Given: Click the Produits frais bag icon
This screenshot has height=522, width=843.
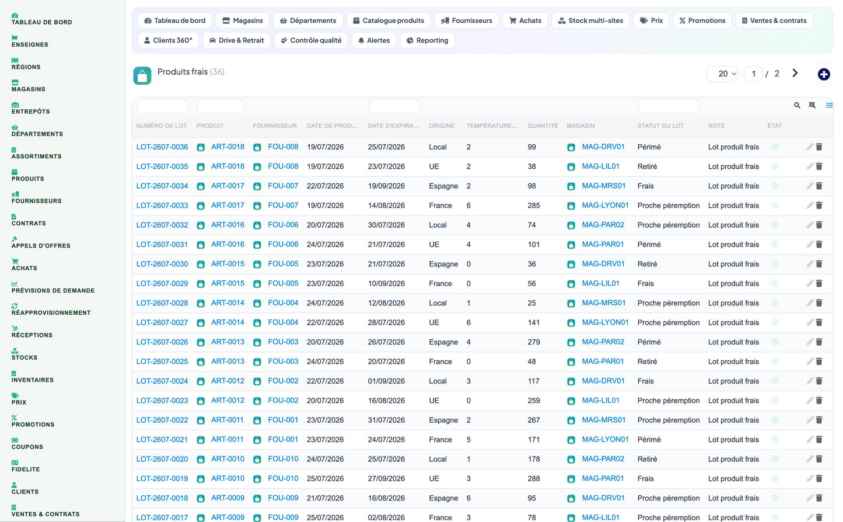Looking at the screenshot, I should click(142, 75).
